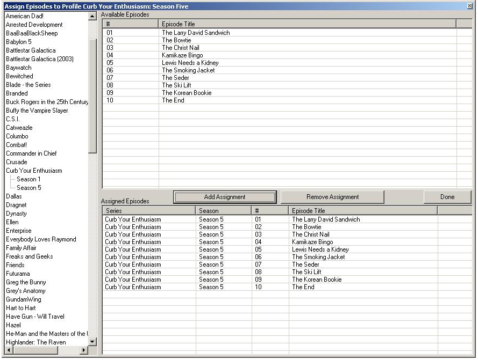The height and width of the screenshot is (360, 478).
Task: Click the horizontal scroll left arrow
Action: [x=9, y=350]
